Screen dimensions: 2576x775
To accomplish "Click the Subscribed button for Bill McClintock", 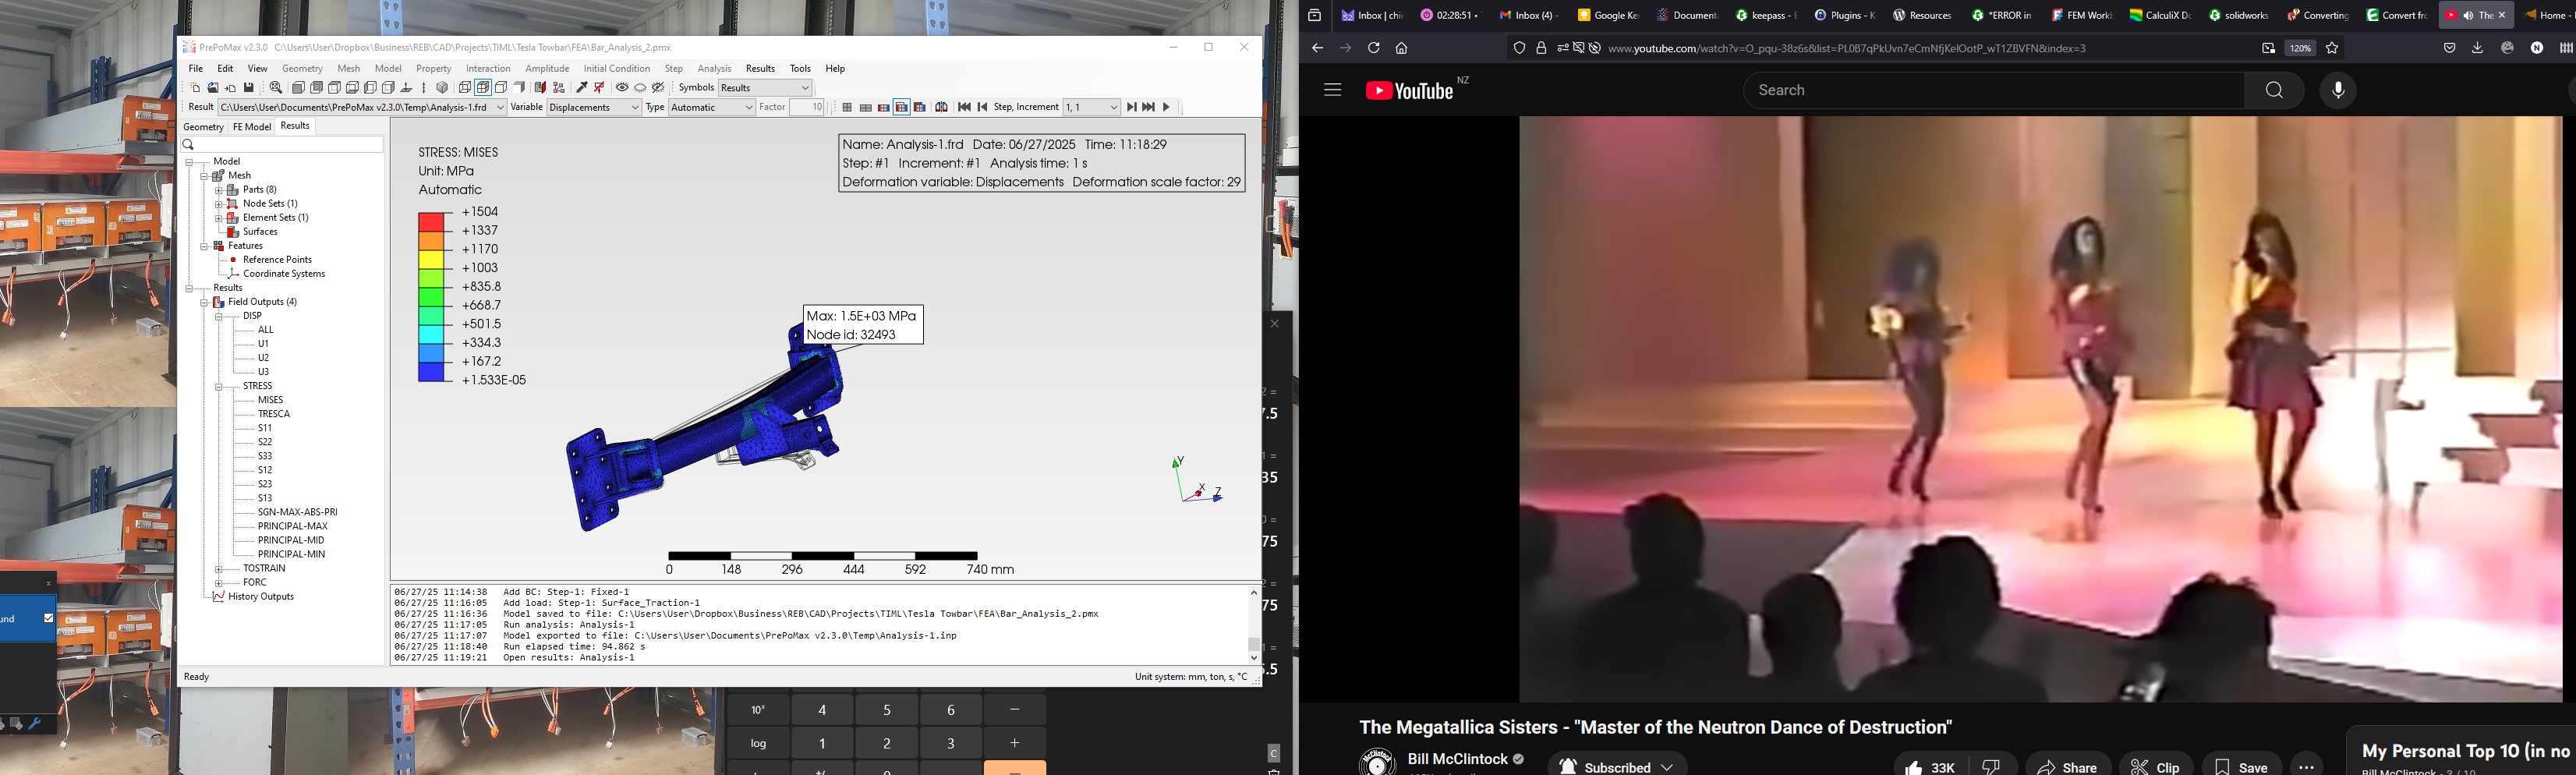I will [1618, 767].
